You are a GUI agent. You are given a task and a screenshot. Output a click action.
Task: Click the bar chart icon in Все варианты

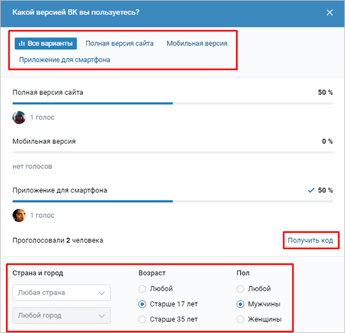(x=22, y=44)
